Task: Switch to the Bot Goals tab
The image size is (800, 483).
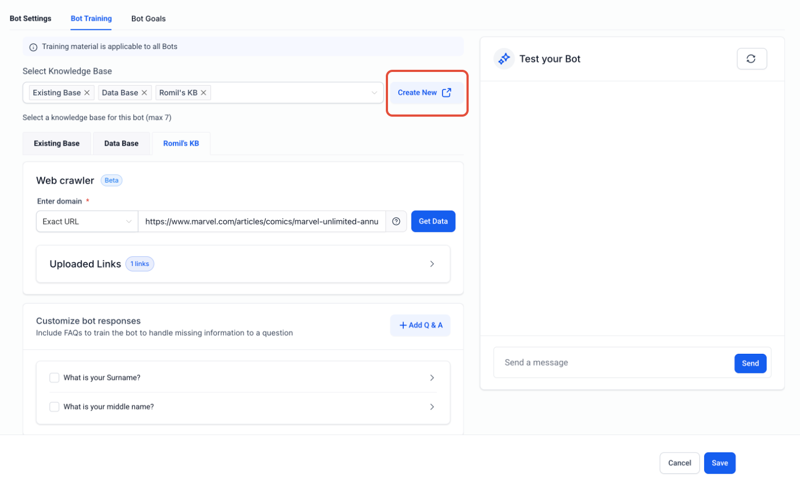Action: [x=148, y=19]
